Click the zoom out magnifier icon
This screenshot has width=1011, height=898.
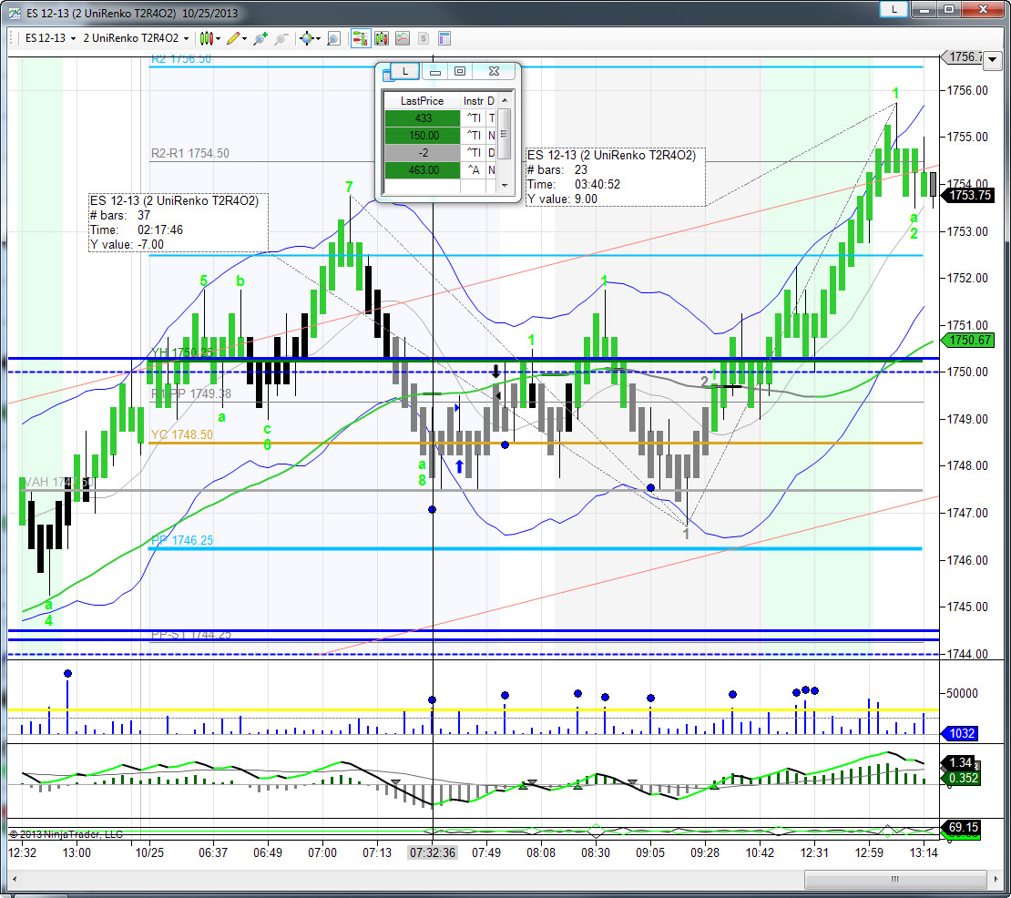click(281, 38)
